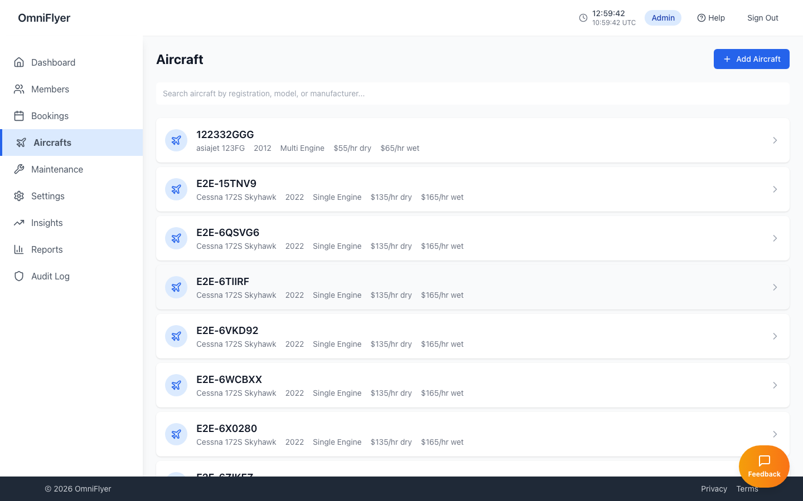Click the Add Aircraft button

(752, 59)
